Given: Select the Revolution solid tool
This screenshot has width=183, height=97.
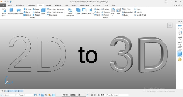Looking at the screenshot, I should [19, 11].
